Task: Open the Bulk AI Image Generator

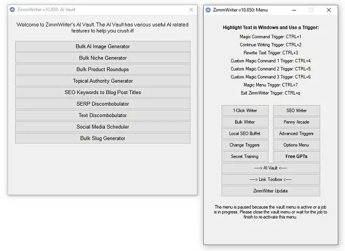Action: 102,47
